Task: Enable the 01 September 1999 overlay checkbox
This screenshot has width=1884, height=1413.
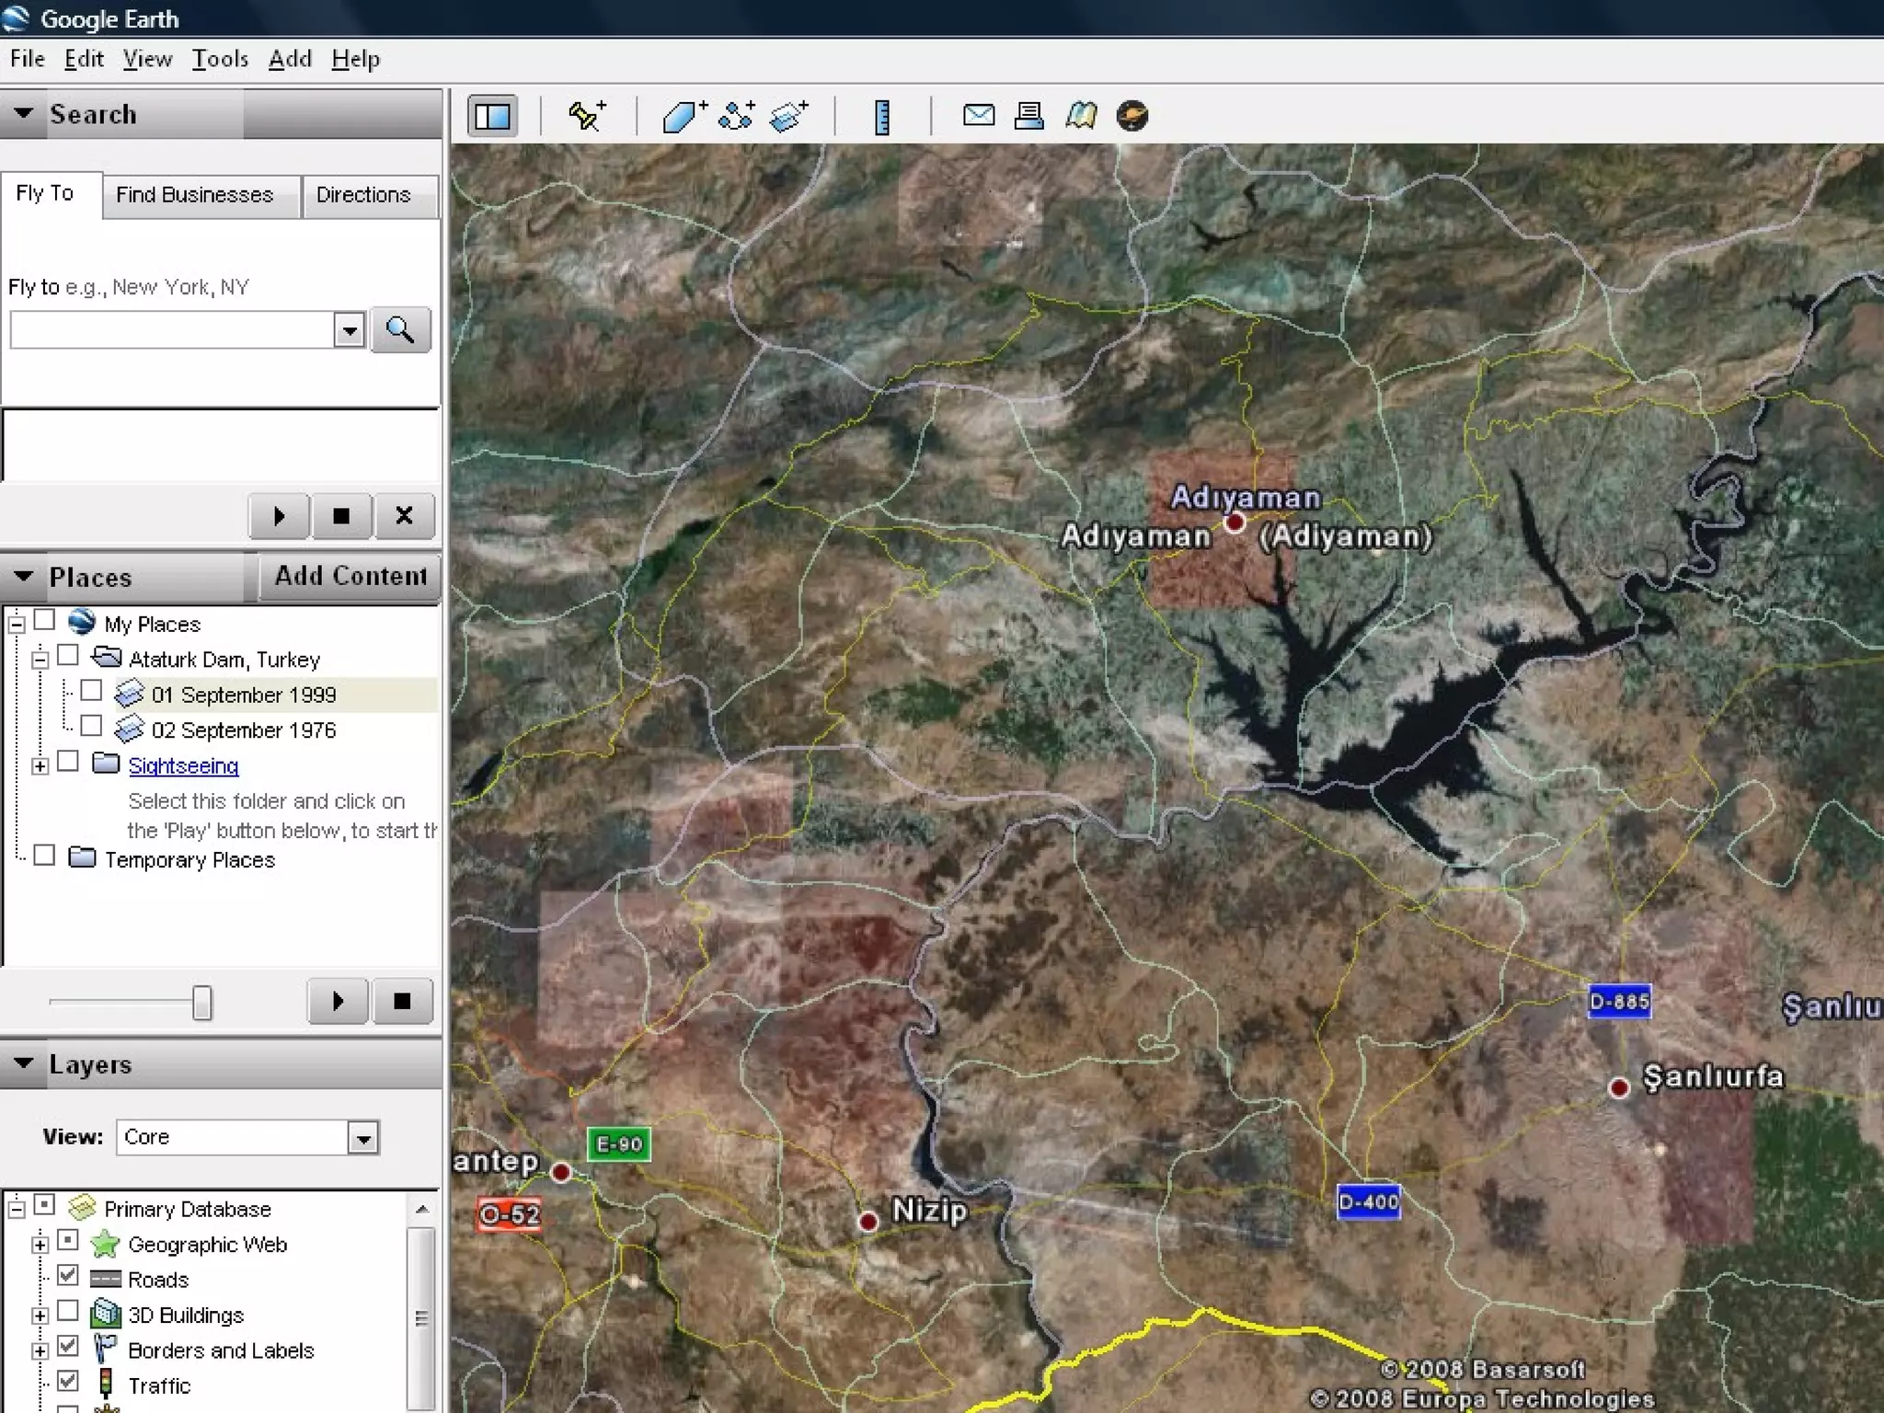Action: point(91,691)
